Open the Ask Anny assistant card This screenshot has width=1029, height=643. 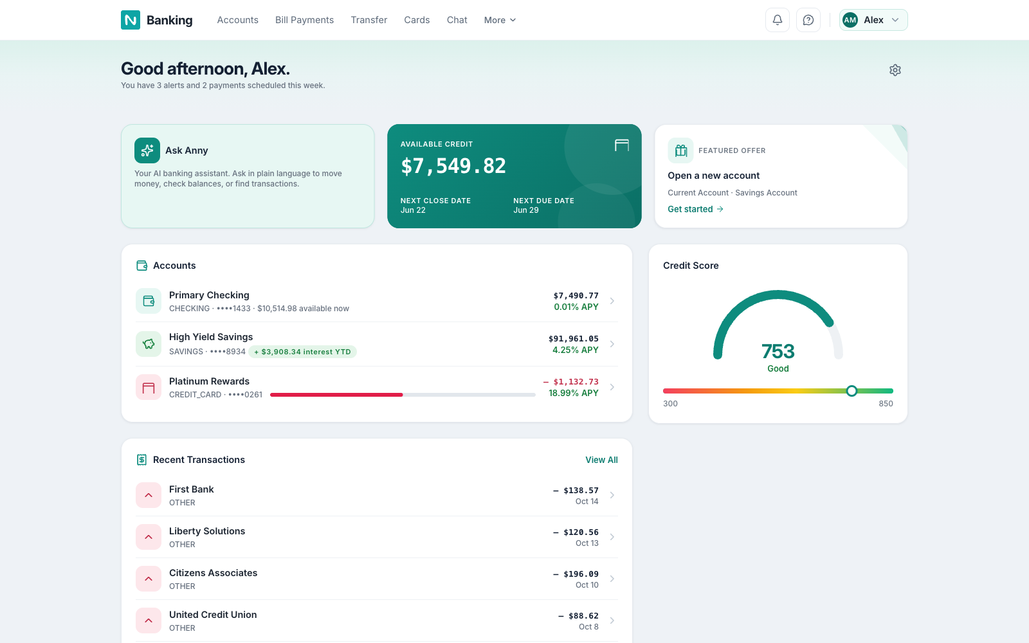(x=248, y=176)
